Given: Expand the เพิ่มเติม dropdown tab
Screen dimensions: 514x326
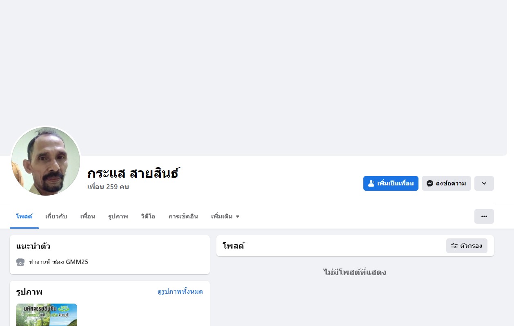Looking at the screenshot, I should point(225,216).
